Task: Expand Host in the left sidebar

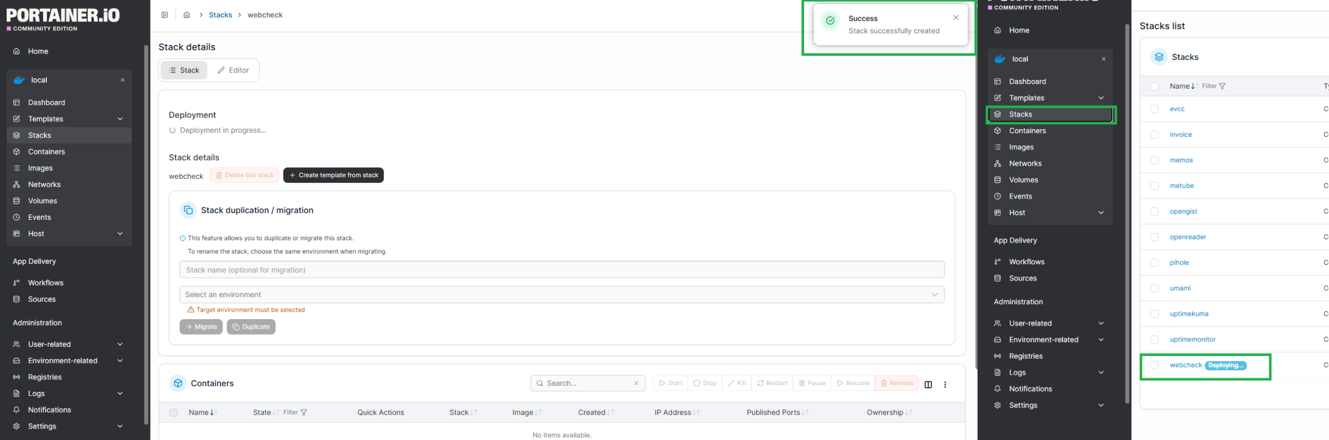Action: (x=69, y=234)
